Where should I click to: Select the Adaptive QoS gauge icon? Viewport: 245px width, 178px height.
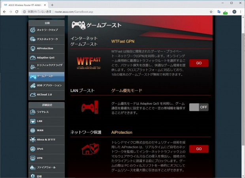[x=33, y=58]
